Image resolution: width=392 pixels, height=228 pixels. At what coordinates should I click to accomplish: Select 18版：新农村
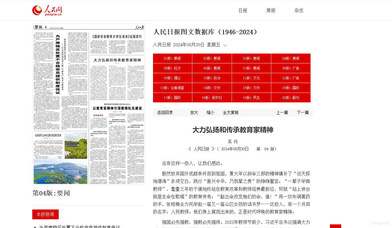[x=212, y=98]
